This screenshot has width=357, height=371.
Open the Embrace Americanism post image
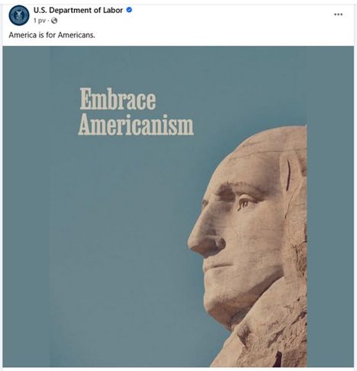coord(178,206)
